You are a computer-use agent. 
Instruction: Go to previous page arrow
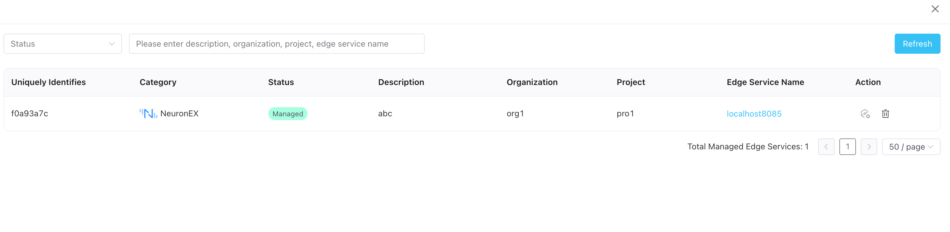pos(826,147)
